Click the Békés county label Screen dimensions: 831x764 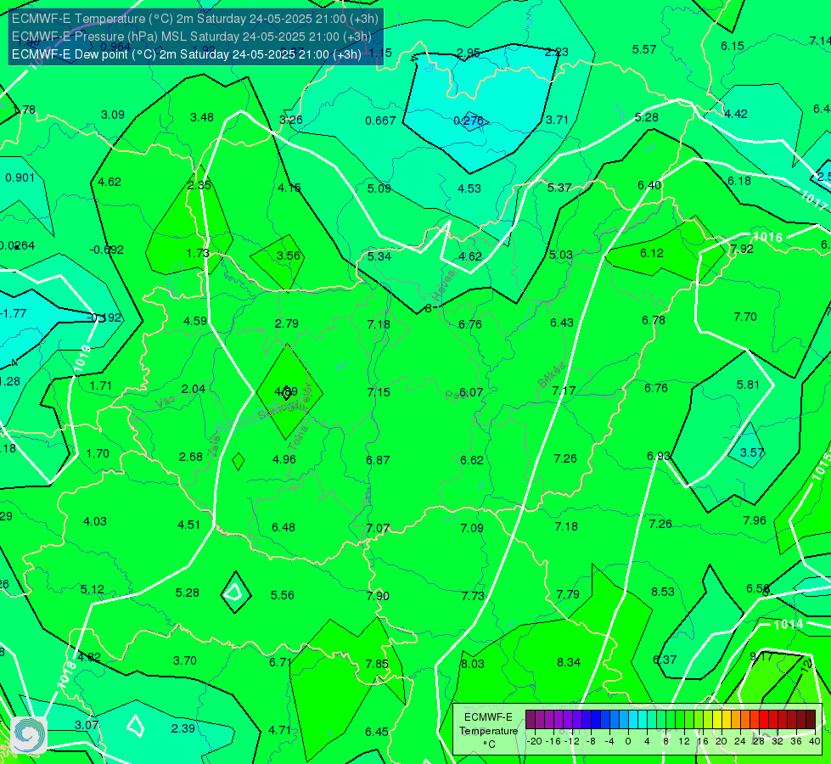552,375
